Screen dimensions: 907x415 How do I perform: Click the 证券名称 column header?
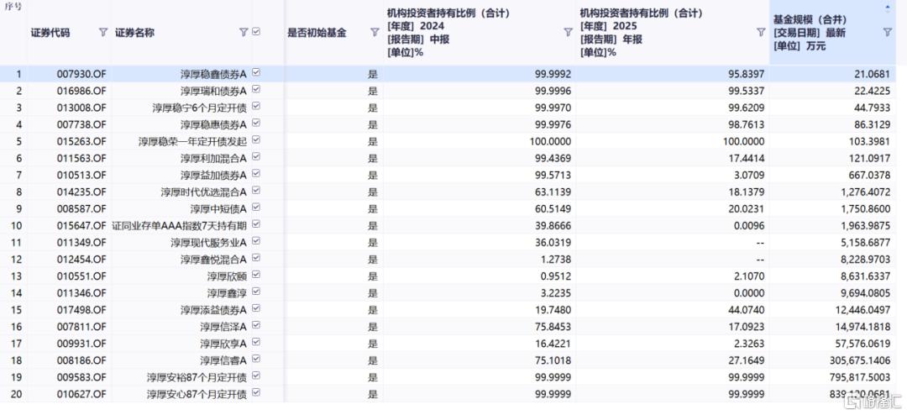(134, 33)
